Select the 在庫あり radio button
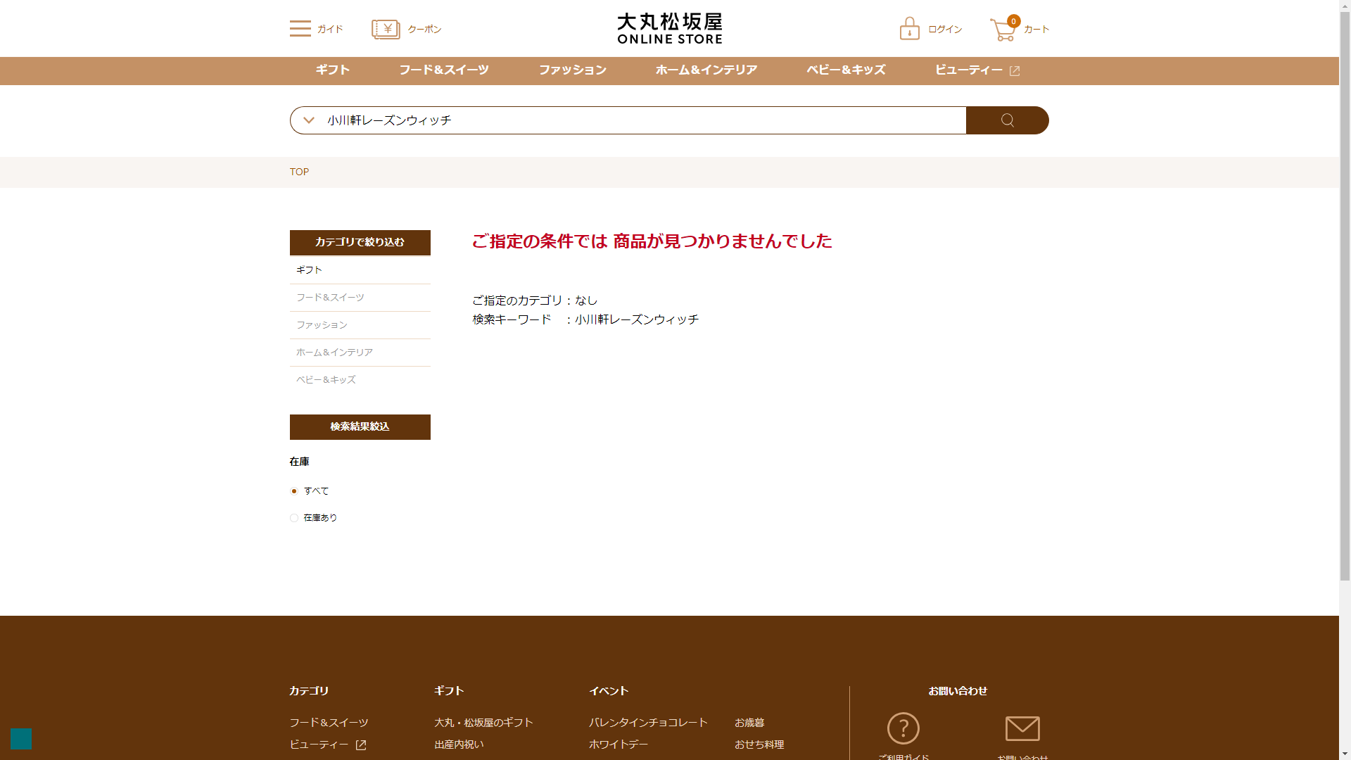Screen dimensions: 1351x760 294,518
